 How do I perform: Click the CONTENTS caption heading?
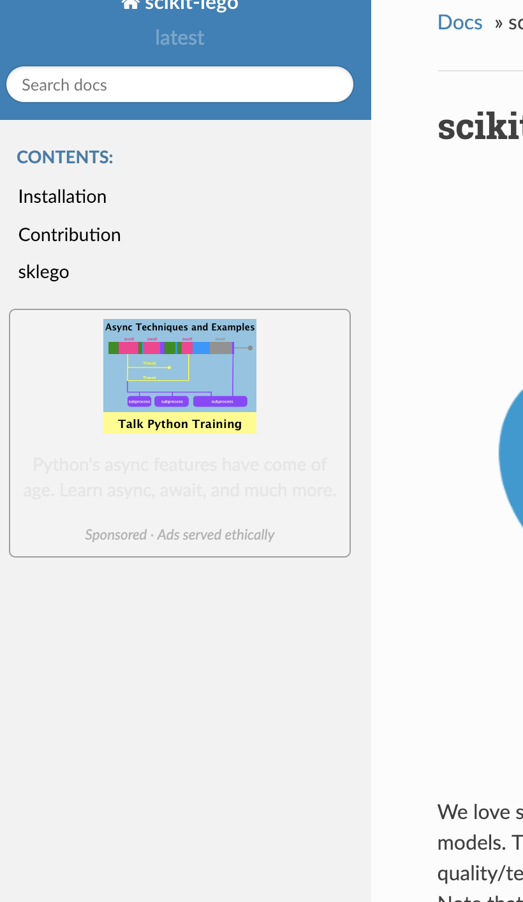65,157
